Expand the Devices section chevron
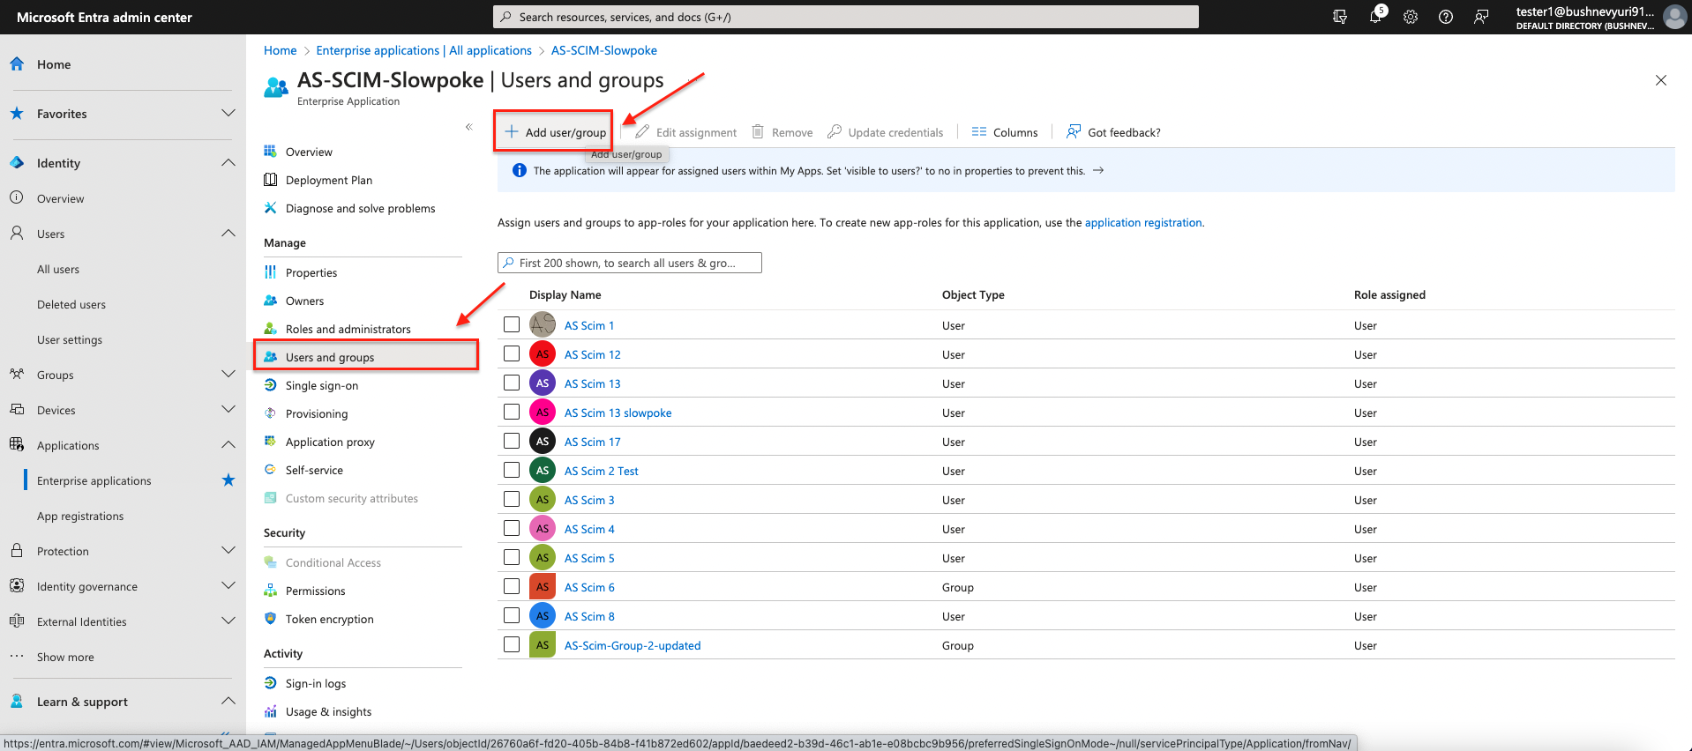Viewport: 1692px width, 751px height. [228, 409]
